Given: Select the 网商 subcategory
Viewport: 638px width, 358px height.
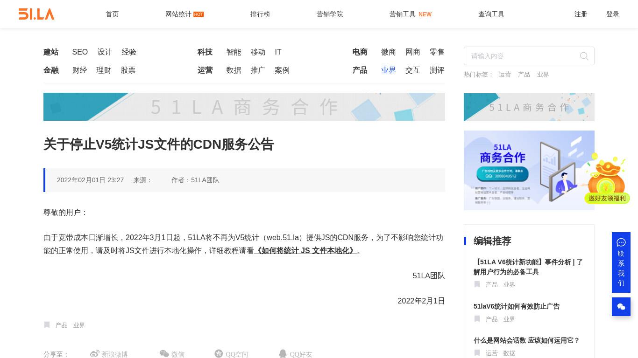Looking at the screenshot, I should pos(413,52).
